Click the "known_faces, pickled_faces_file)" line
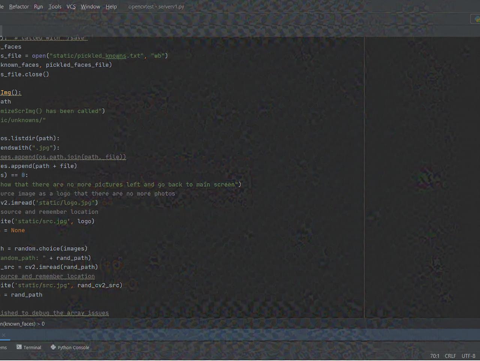Image resolution: width=480 pixels, height=361 pixels. (x=56, y=65)
